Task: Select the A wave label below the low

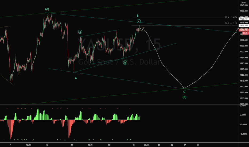Action: pyautogui.click(x=76, y=78)
